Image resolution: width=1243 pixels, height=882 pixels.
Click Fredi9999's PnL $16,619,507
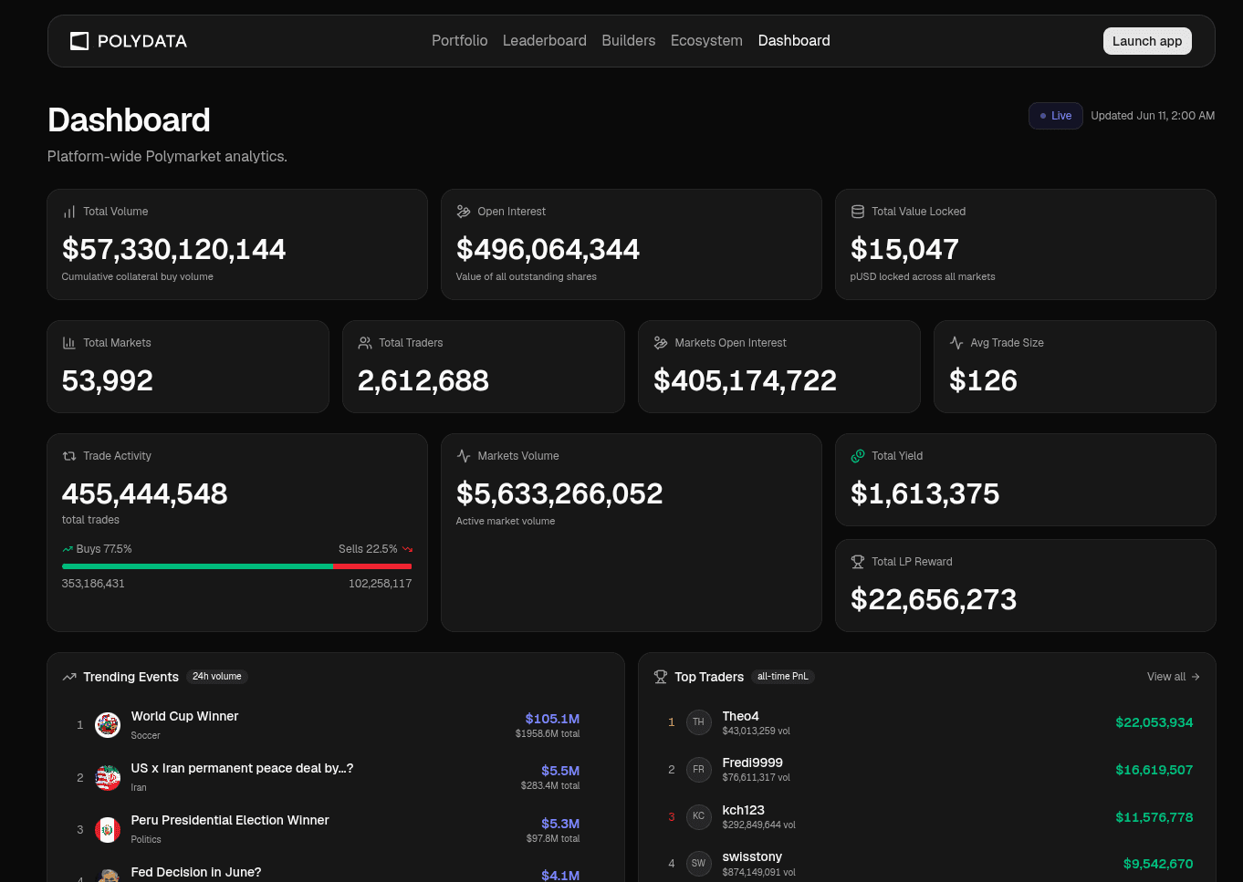point(1154,770)
